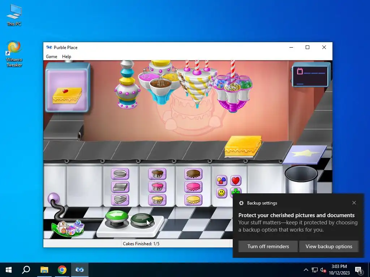Show hidden system tray icons
370x277 pixels.
(x=306, y=270)
